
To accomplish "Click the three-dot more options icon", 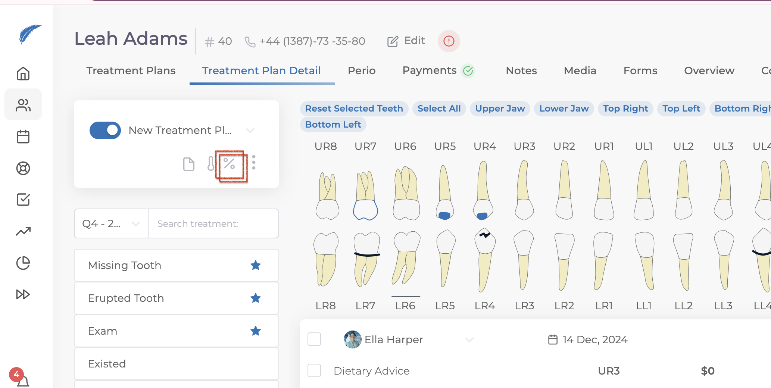I will 254,163.
